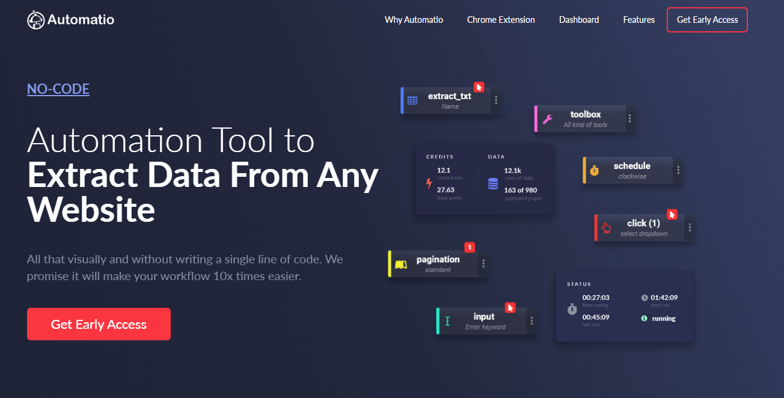This screenshot has width=784, height=398.
Task: Click the CREDITS heading
Action: coord(439,156)
